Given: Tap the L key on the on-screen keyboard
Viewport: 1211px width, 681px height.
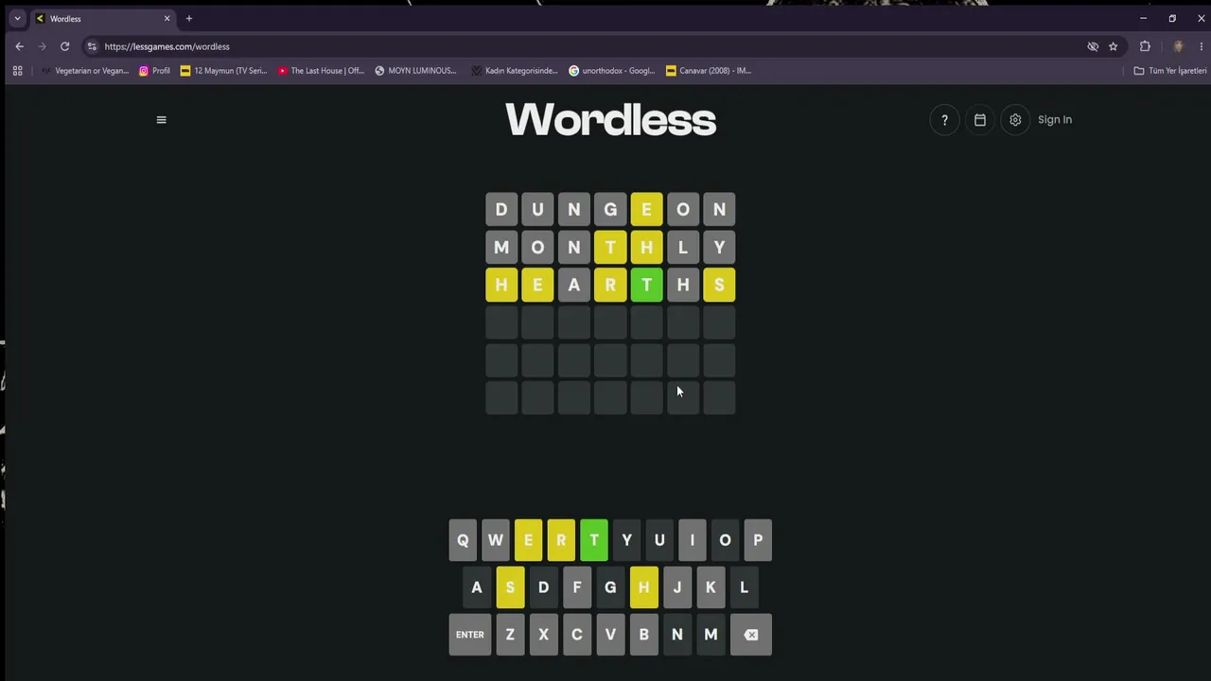Looking at the screenshot, I should tap(744, 587).
